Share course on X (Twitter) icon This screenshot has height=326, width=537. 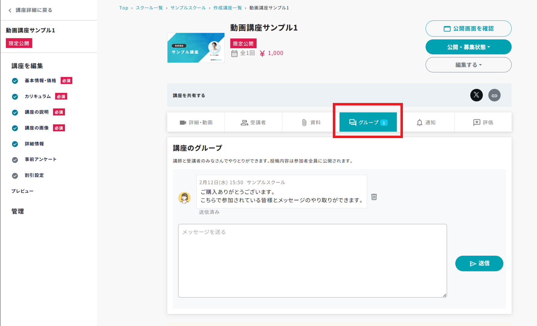point(476,95)
